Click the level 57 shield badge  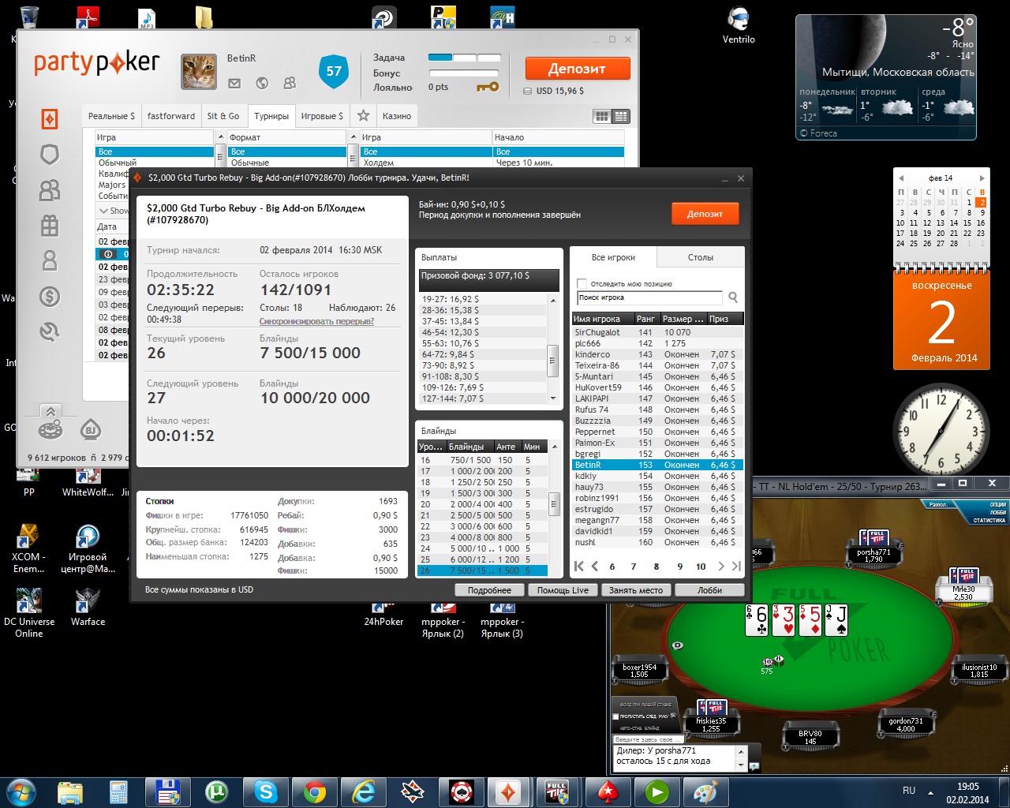point(334,72)
